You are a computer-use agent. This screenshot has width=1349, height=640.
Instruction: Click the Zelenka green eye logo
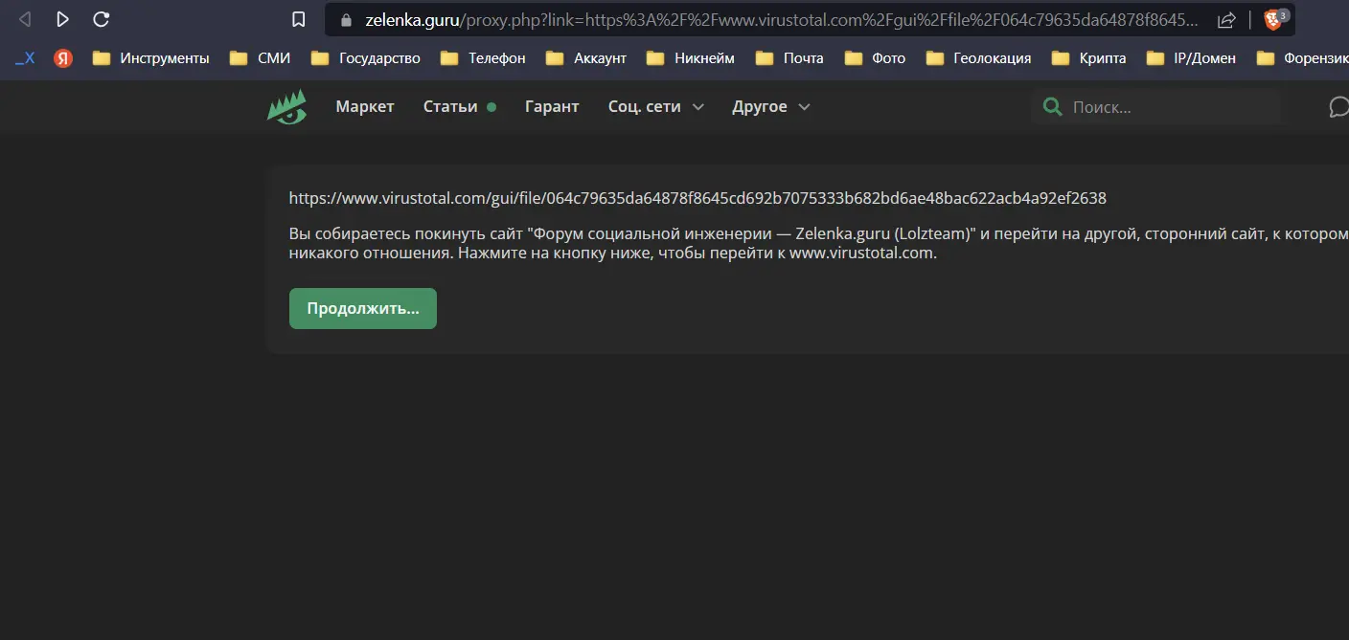(x=286, y=107)
